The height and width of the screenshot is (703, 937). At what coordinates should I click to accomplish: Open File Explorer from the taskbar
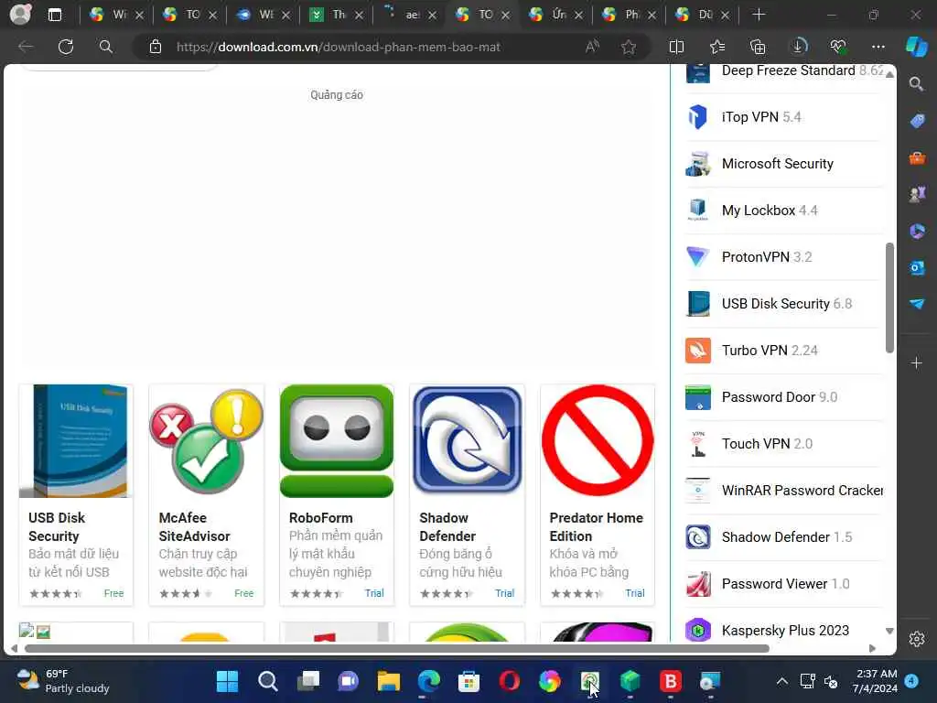click(x=388, y=681)
